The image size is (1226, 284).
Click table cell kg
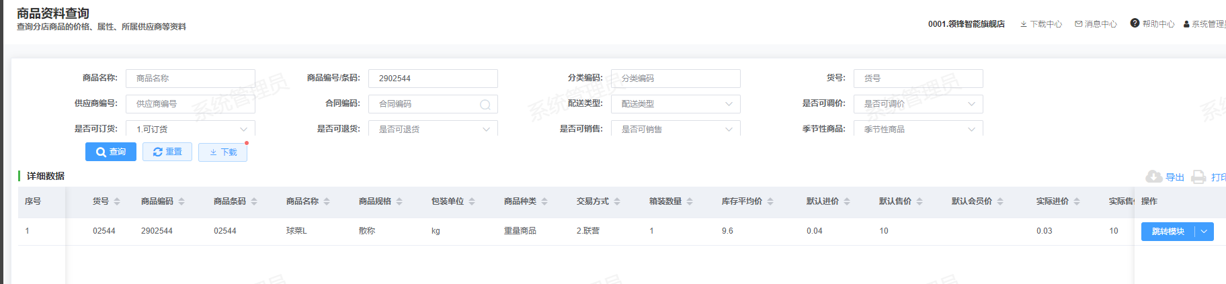tap(436, 231)
